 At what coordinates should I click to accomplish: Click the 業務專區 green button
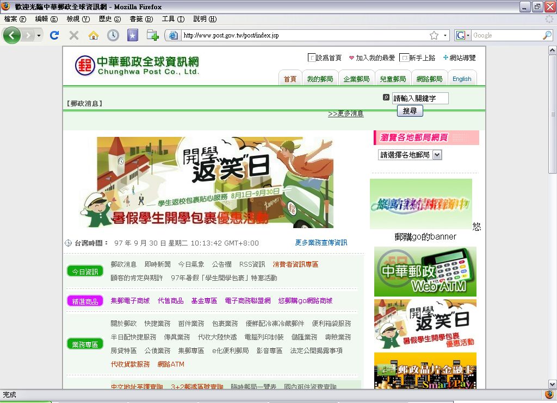point(85,344)
